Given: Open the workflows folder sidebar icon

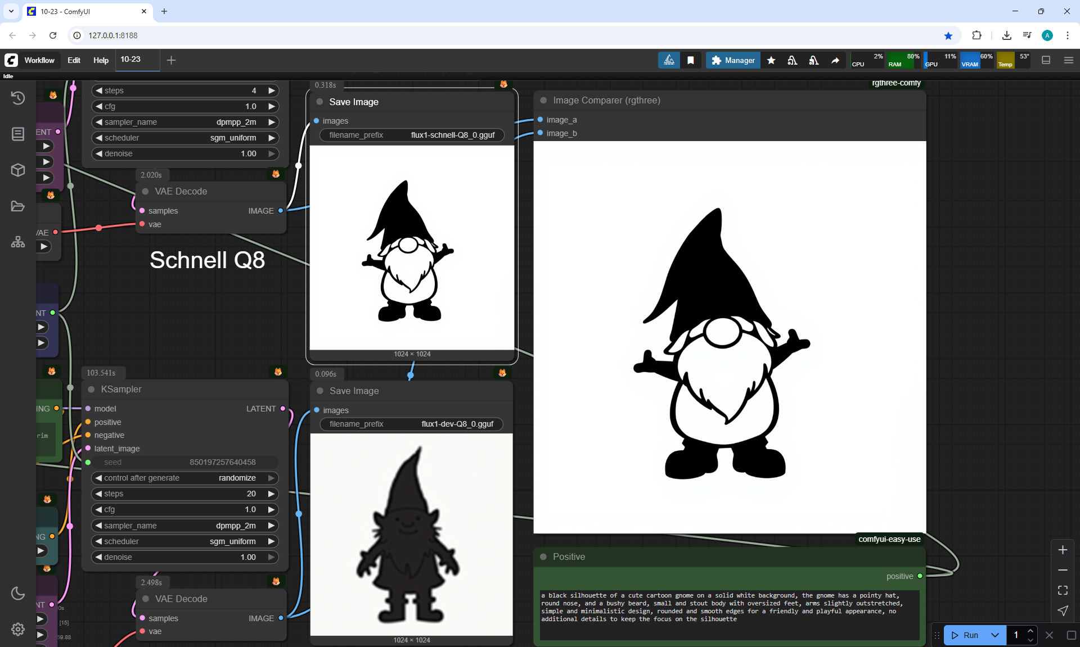Looking at the screenshot, I should [x=18, y=206].
